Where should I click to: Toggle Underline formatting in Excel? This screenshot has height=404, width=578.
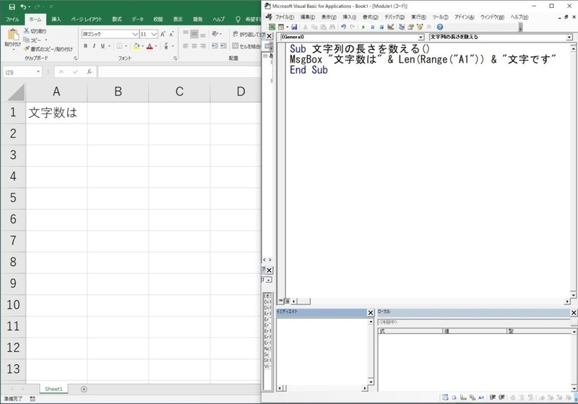[x=103, y=46]
